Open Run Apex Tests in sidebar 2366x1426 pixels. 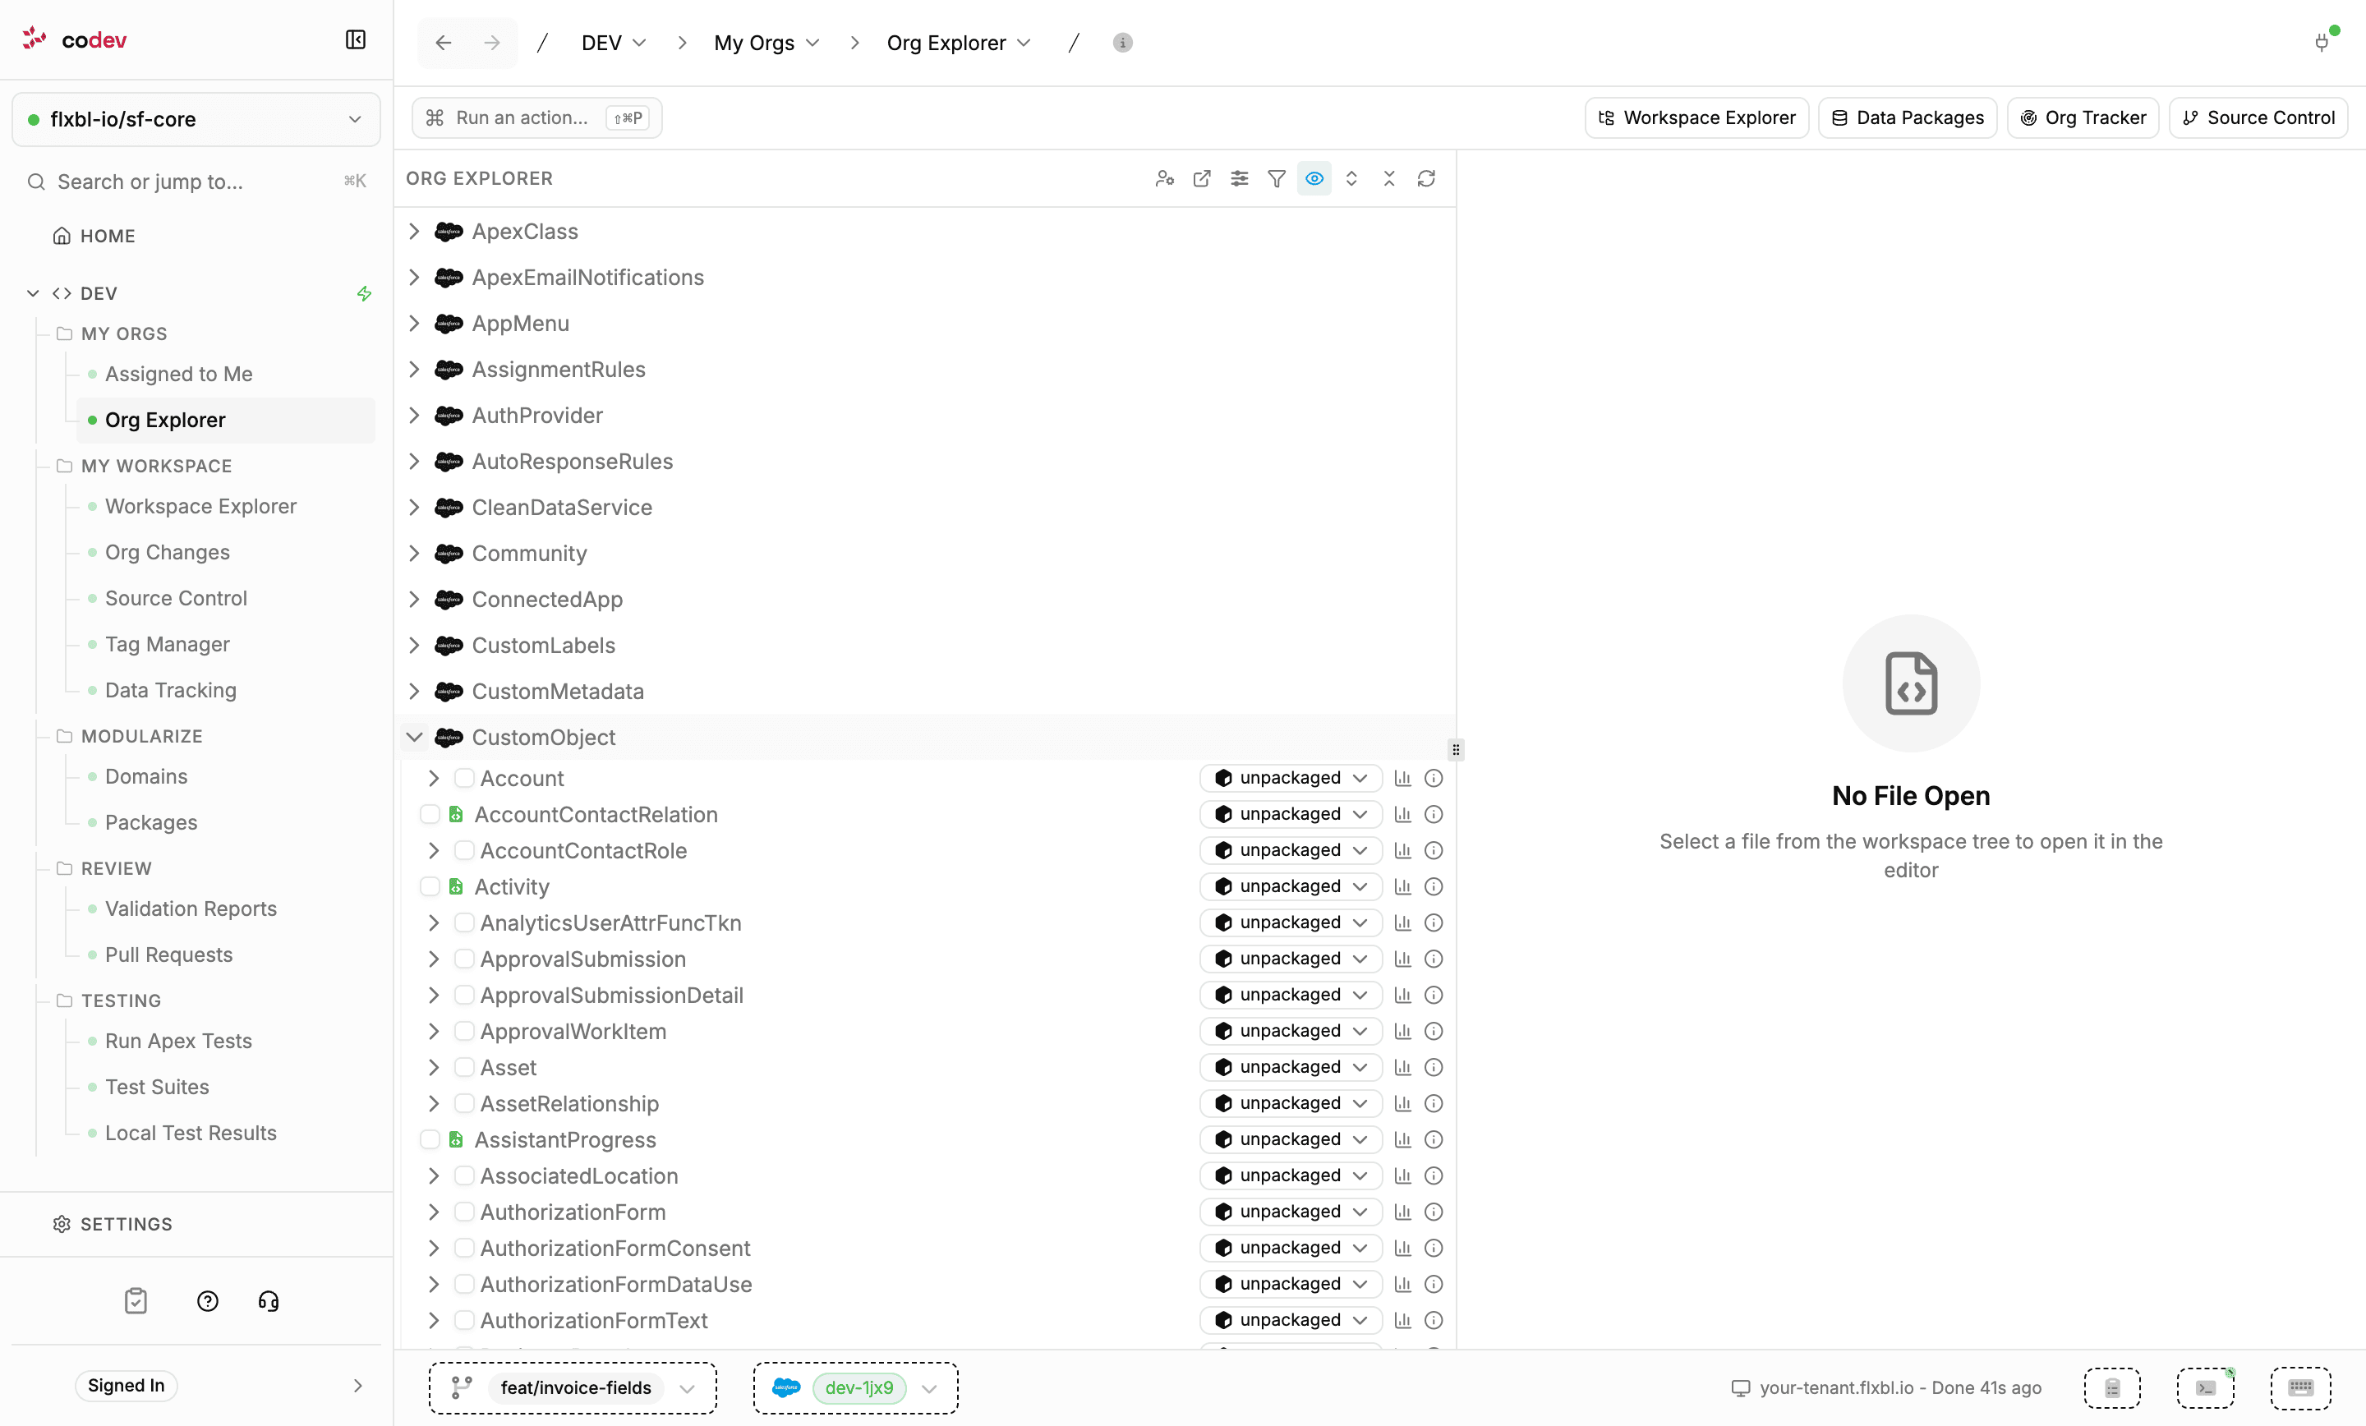[x=177, y=1041]
